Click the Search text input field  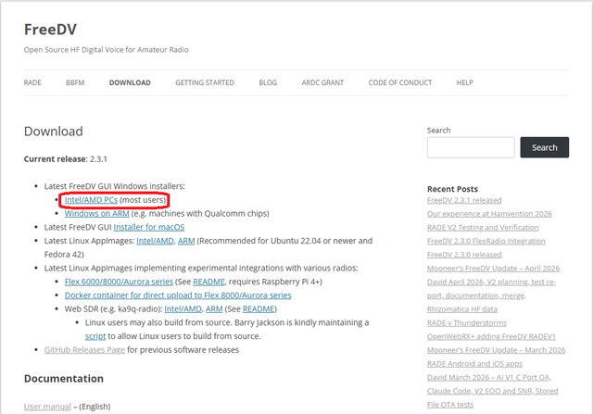[471, 147]
